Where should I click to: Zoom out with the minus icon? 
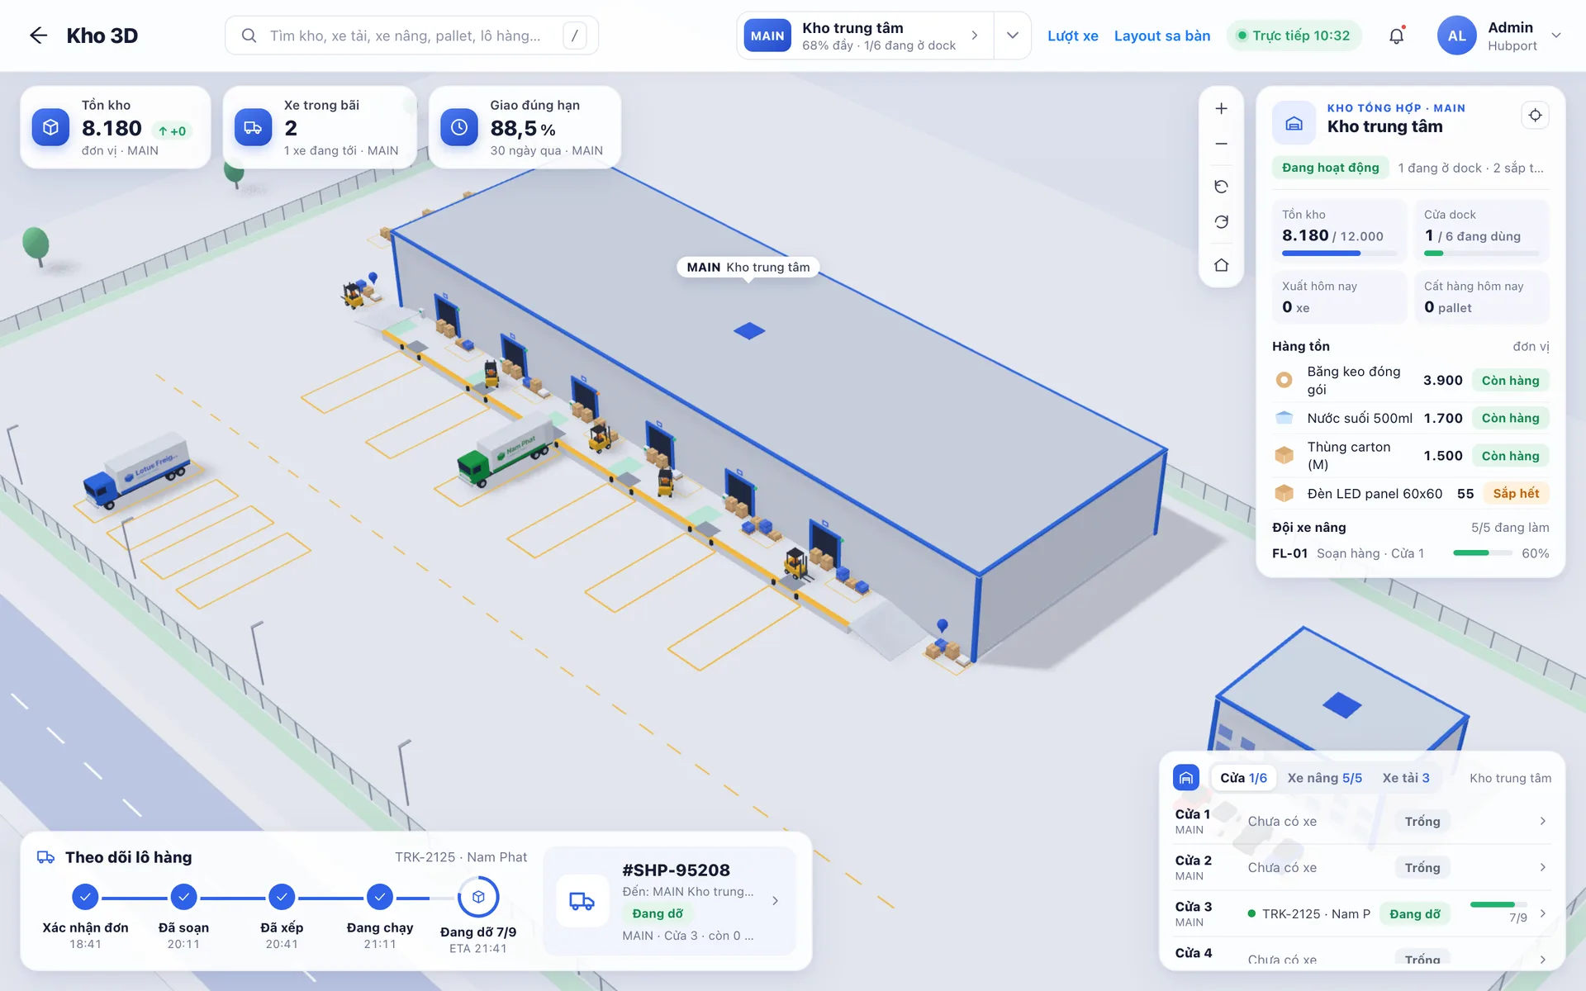[1221, 144]
